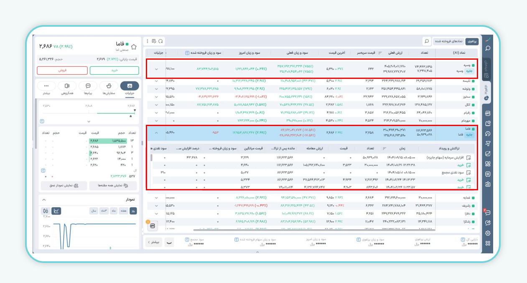This screenshot has height=283, width=527.
Task: Click the star icon to favorite فاما
Action: pos(134,47)
